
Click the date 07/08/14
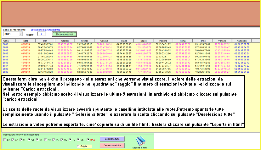point(26,51)
